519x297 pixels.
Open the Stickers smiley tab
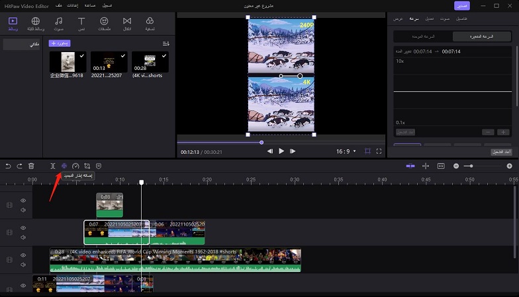tap(105, 24)
